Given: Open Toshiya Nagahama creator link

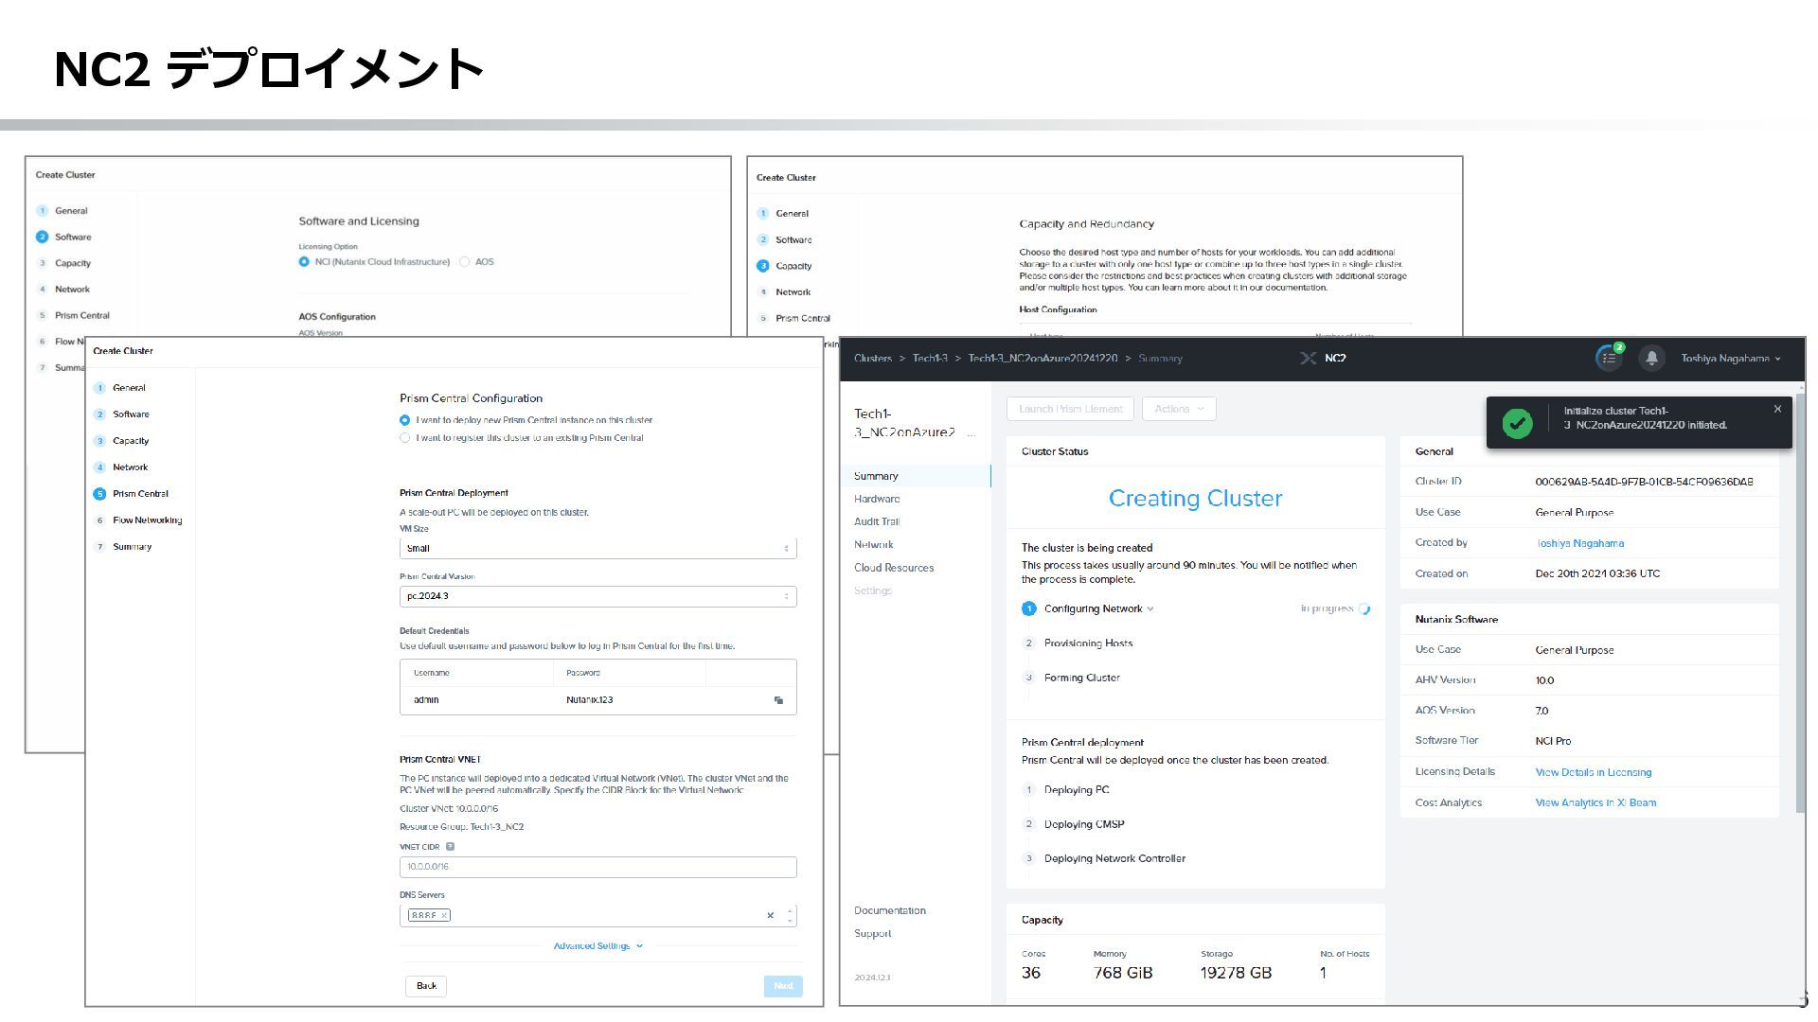Looking at the screenshot, I should (x=1579, y=543).
